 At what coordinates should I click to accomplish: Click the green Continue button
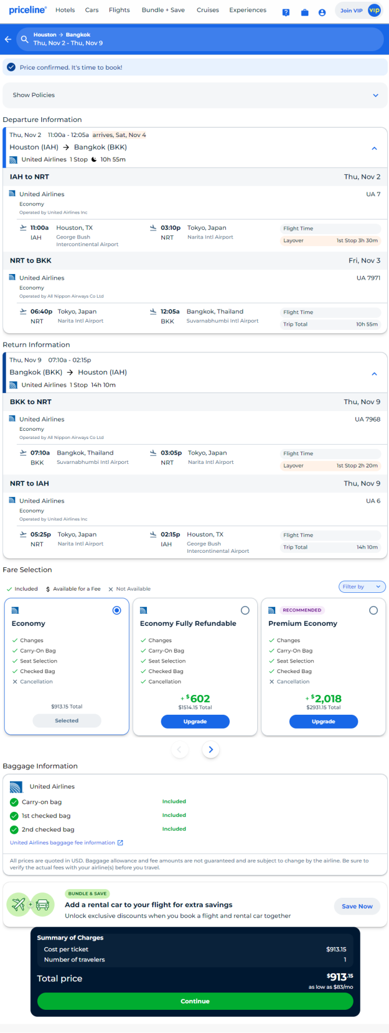195,1001
